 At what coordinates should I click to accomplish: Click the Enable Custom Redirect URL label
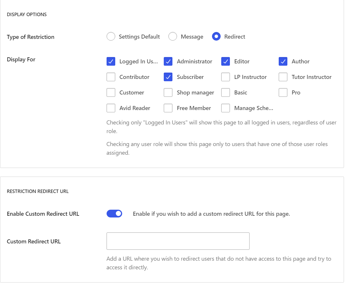[43, 214]
